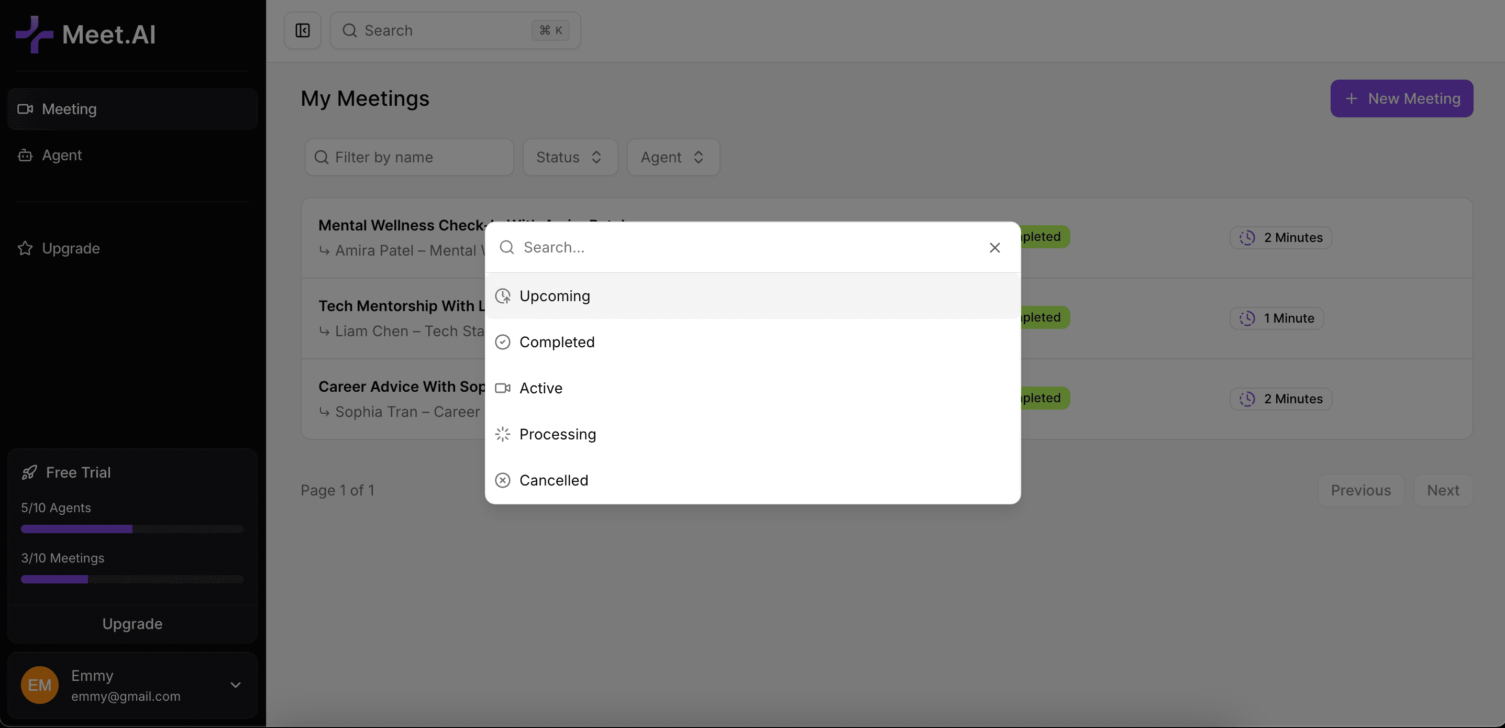Expand the Emmy account menu chevron
This screenshot has width=1505, height=728.
click(236, 685)
